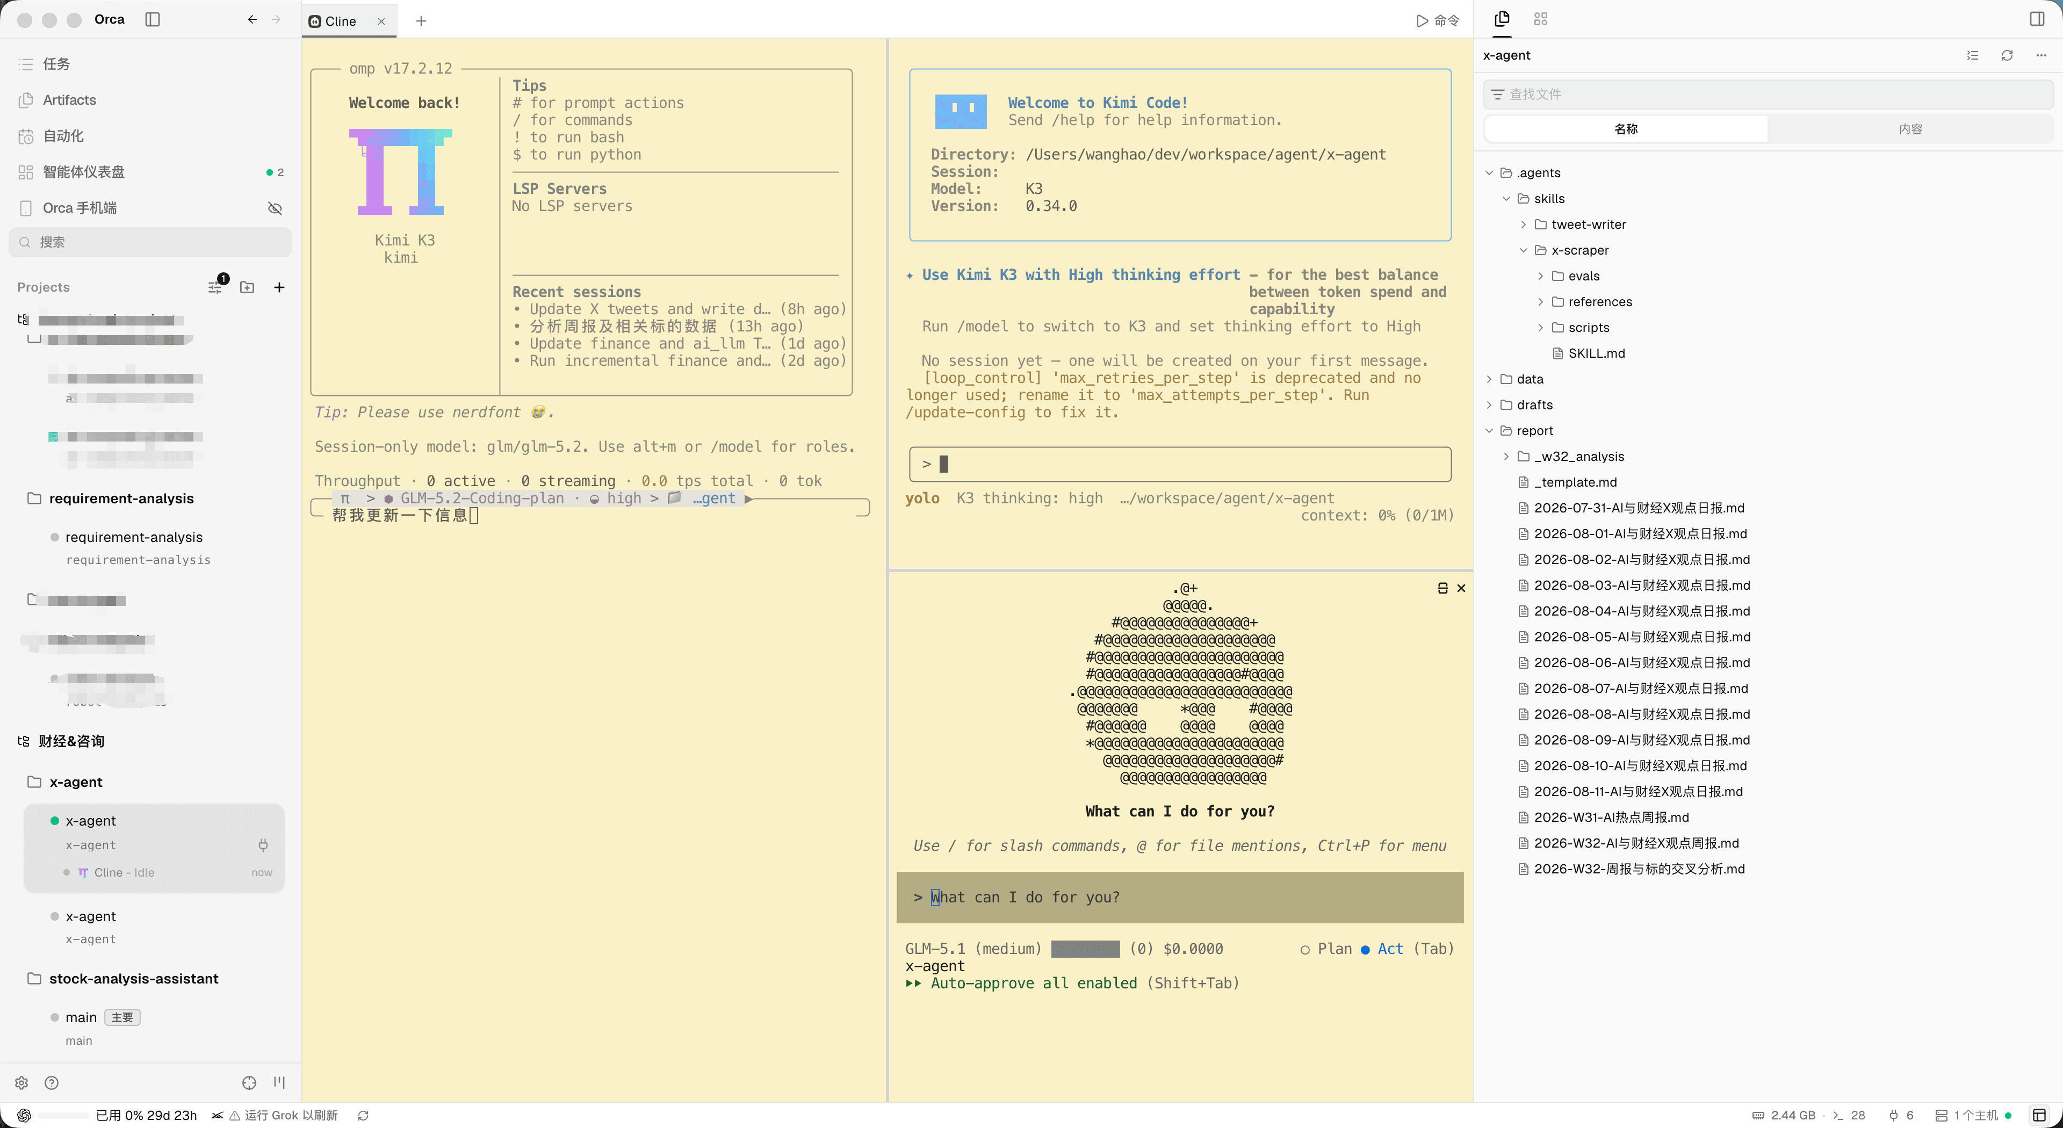
Task: Toggle the layout panel icon in status bar
Action: pyautogui.click(x=2039, y=1115)
